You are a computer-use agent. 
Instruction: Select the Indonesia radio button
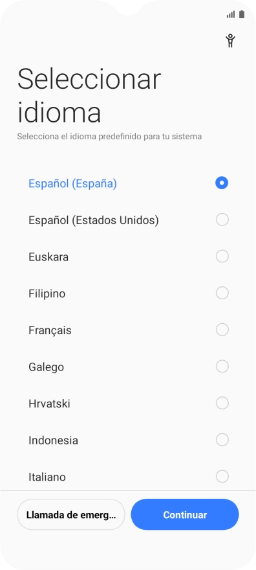222,440
